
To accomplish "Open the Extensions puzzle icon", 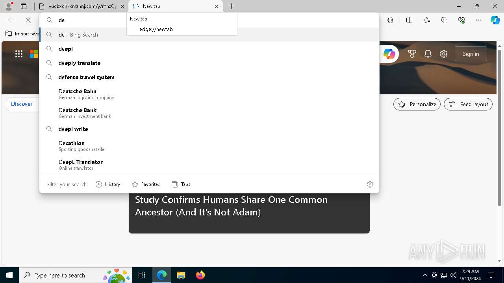I will 390,20.
